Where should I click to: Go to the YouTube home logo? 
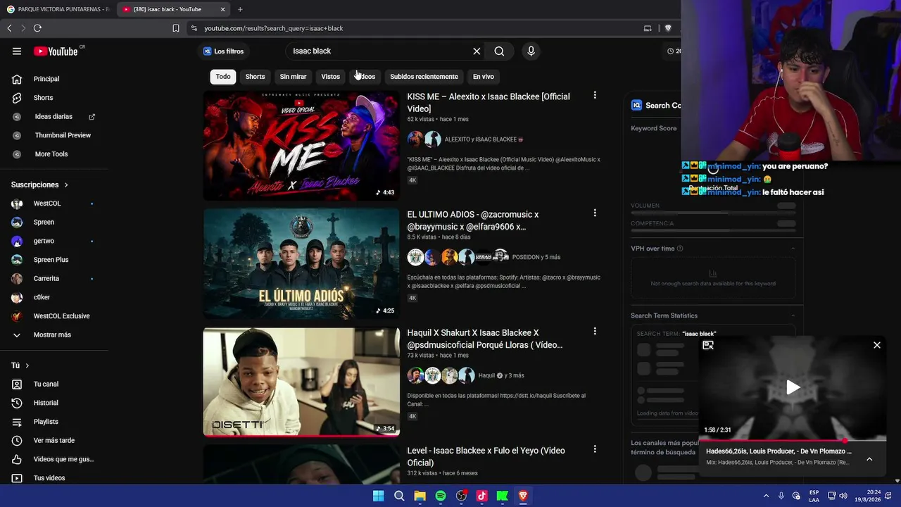56,51
